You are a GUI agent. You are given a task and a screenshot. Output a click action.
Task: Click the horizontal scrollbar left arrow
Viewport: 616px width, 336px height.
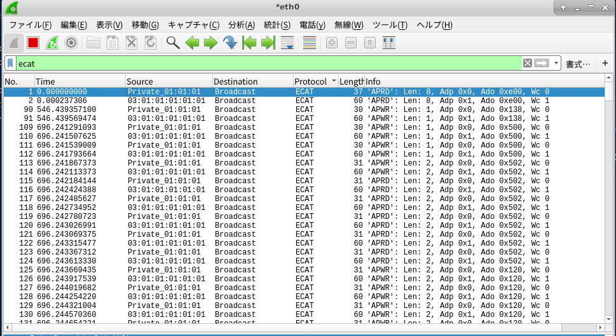point(7,327)
